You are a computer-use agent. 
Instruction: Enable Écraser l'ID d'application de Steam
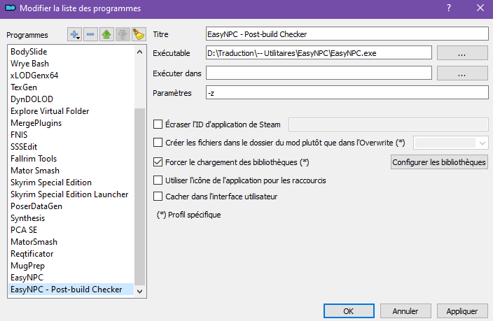(x=158, y=124)
